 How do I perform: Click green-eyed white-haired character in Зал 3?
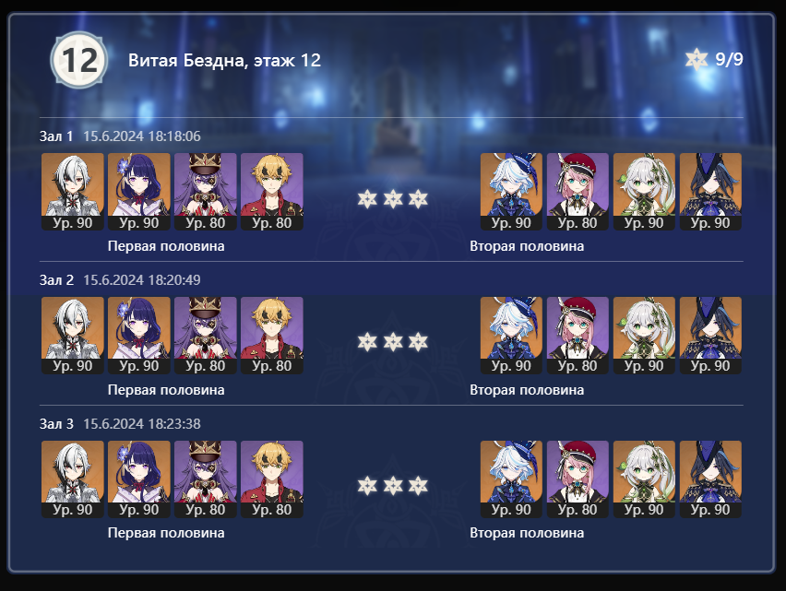[x=644, y=479]
